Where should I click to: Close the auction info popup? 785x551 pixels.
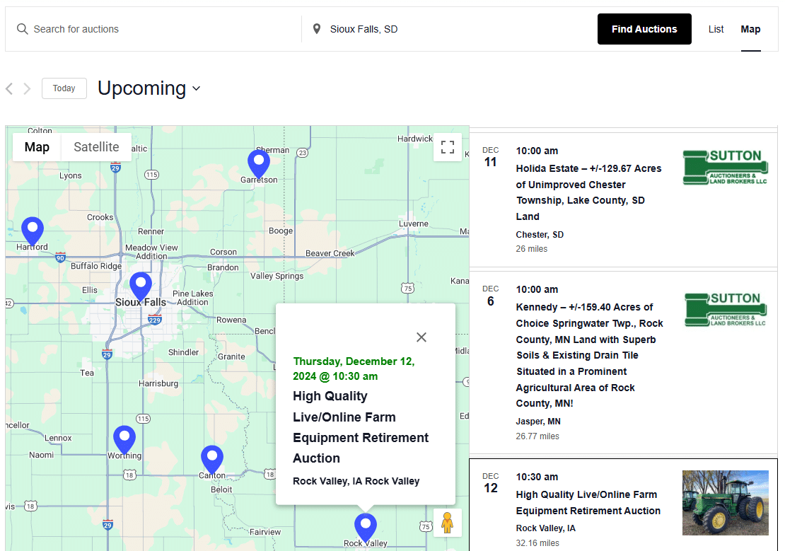pos(421,337)
